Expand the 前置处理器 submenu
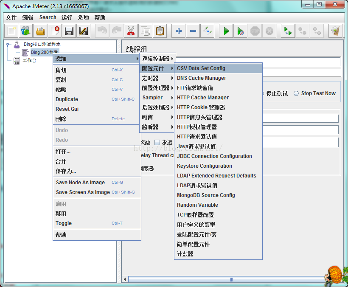 pyautogui.click(x=157, y=88)
